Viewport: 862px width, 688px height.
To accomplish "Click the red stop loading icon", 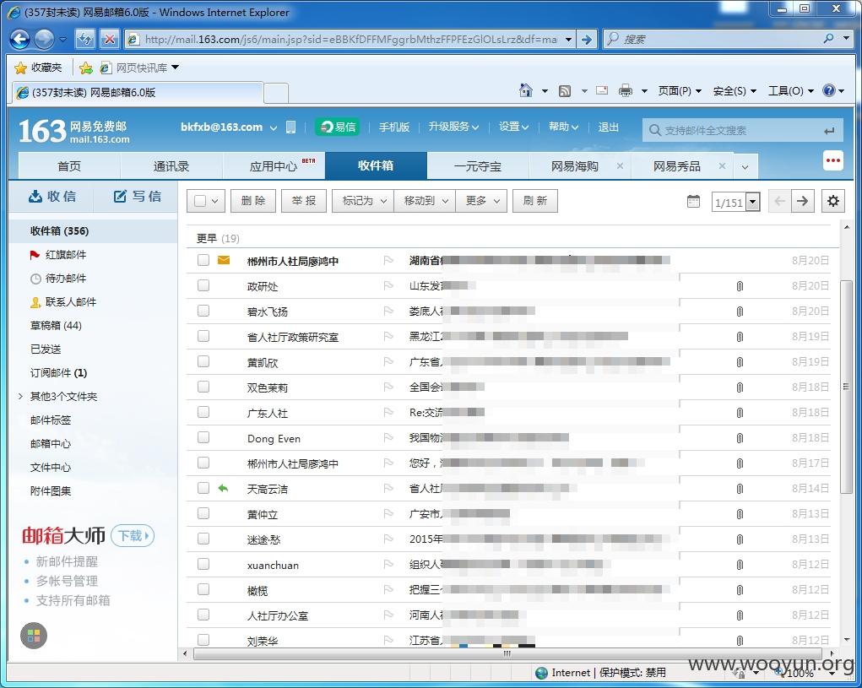I will pos(110,39).
